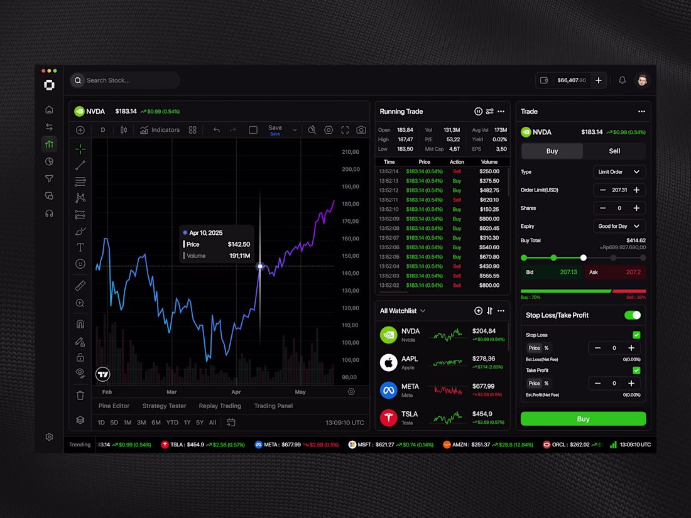Expand the Save dropdown arrow
The width and height of the screenshot is (691, 518).
pos(295,130)
